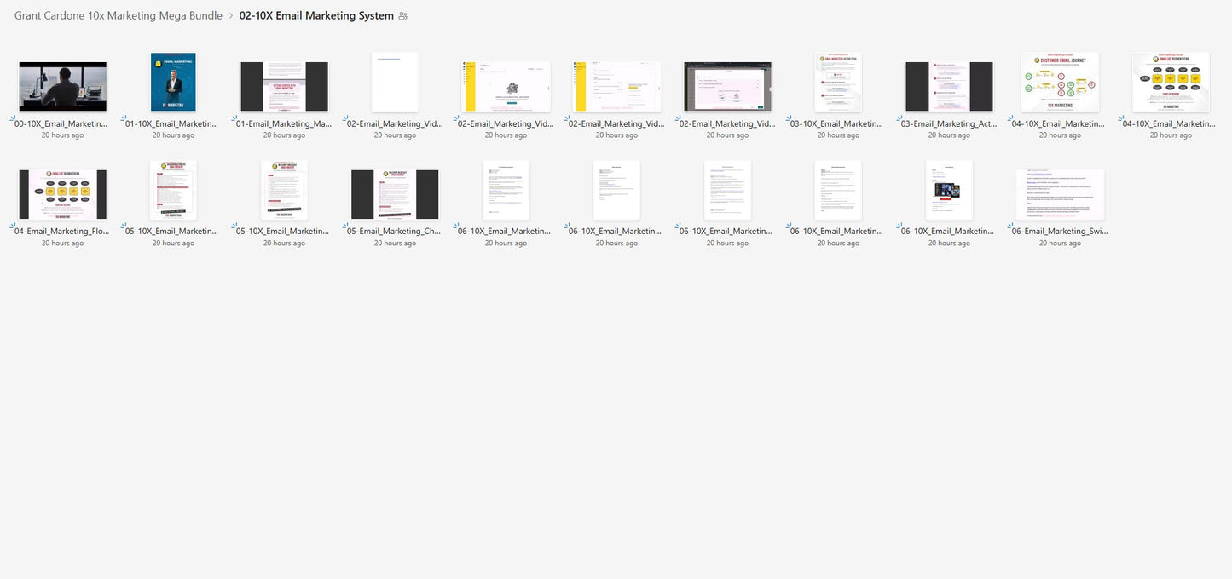Screen dimensions: 1232x579
Task: Click the first yellow-sidebar 02-Email_Marketing_Vid thumbnail
Action: (506, 83)
